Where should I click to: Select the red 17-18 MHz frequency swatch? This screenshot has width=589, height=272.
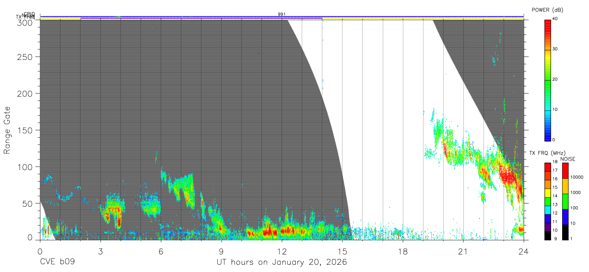(x=547, y=167)
